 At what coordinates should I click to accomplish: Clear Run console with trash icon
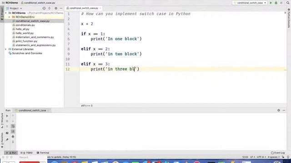tap(13, 142)
